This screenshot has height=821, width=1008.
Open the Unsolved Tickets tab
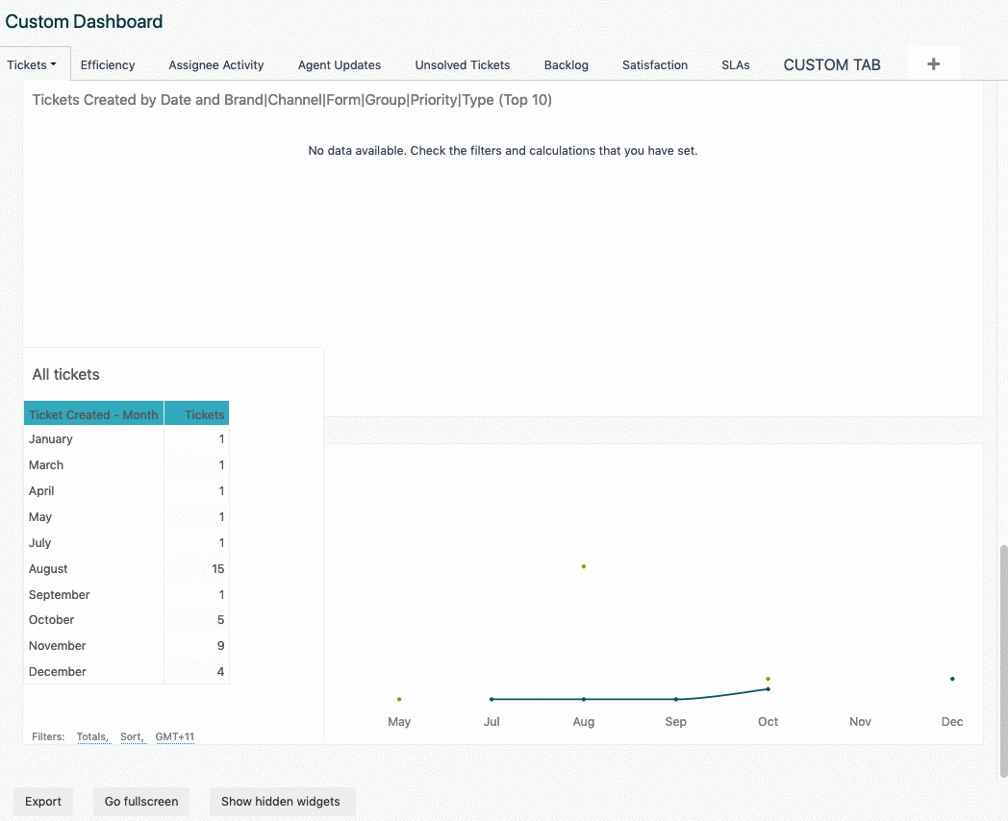[x=462, y=65]
